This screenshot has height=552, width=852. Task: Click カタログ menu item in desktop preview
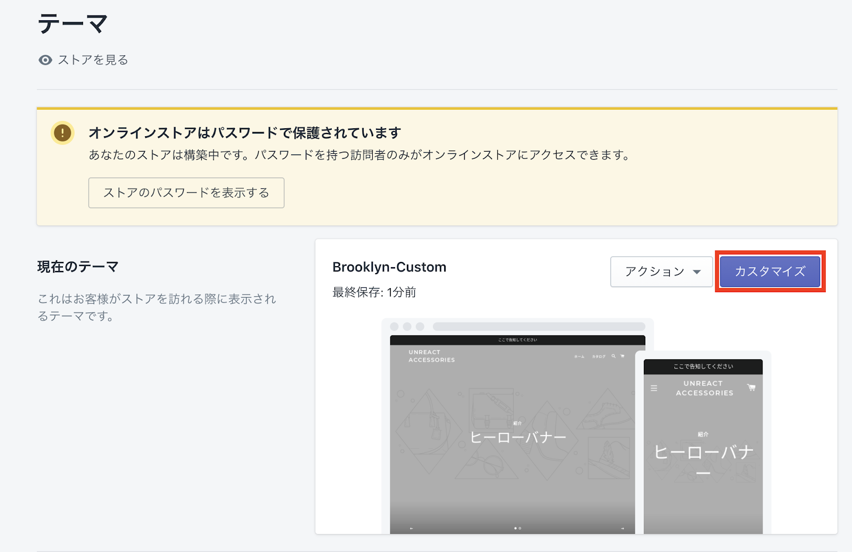599,357
